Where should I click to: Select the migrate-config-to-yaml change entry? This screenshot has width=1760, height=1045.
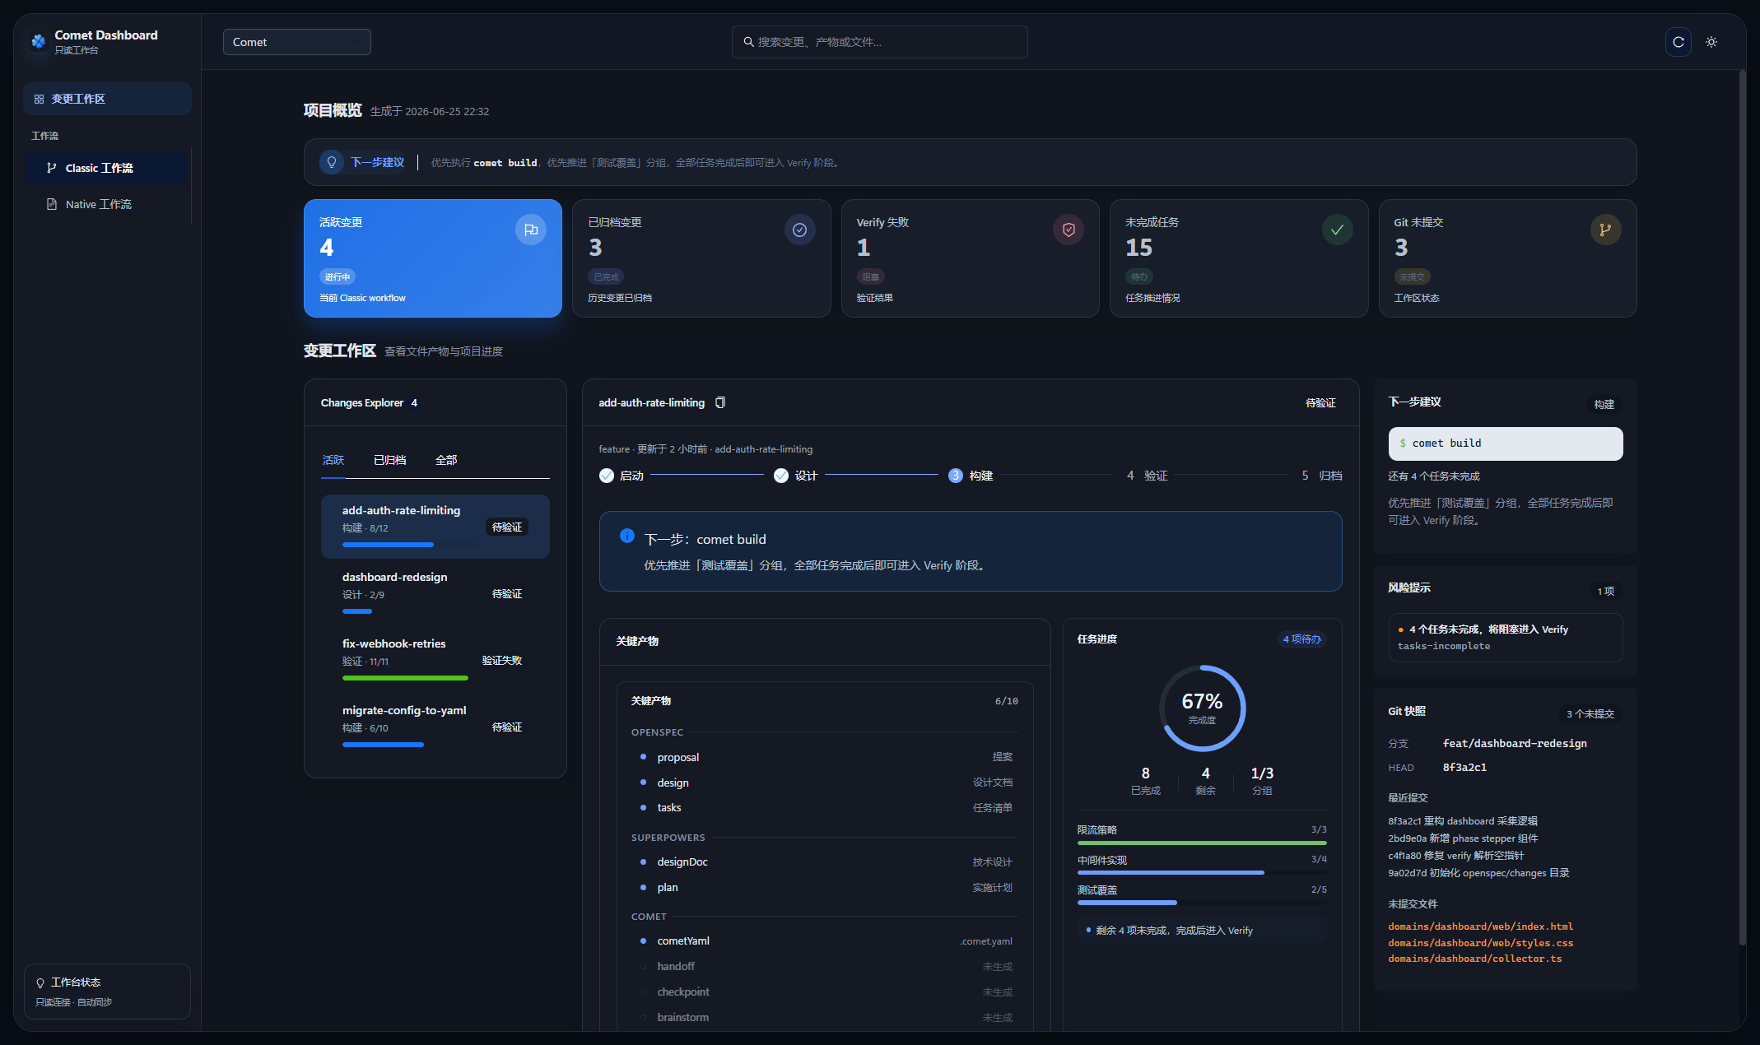[435, 727]
